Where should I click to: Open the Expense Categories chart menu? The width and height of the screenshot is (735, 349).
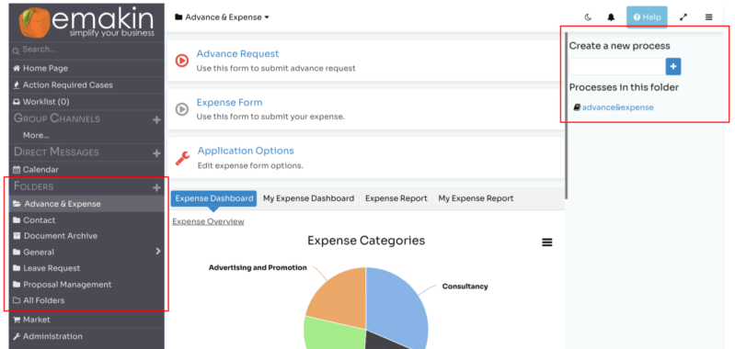(x=547, y=242)
